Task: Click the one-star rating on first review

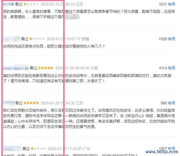Action: coord(31,4)
